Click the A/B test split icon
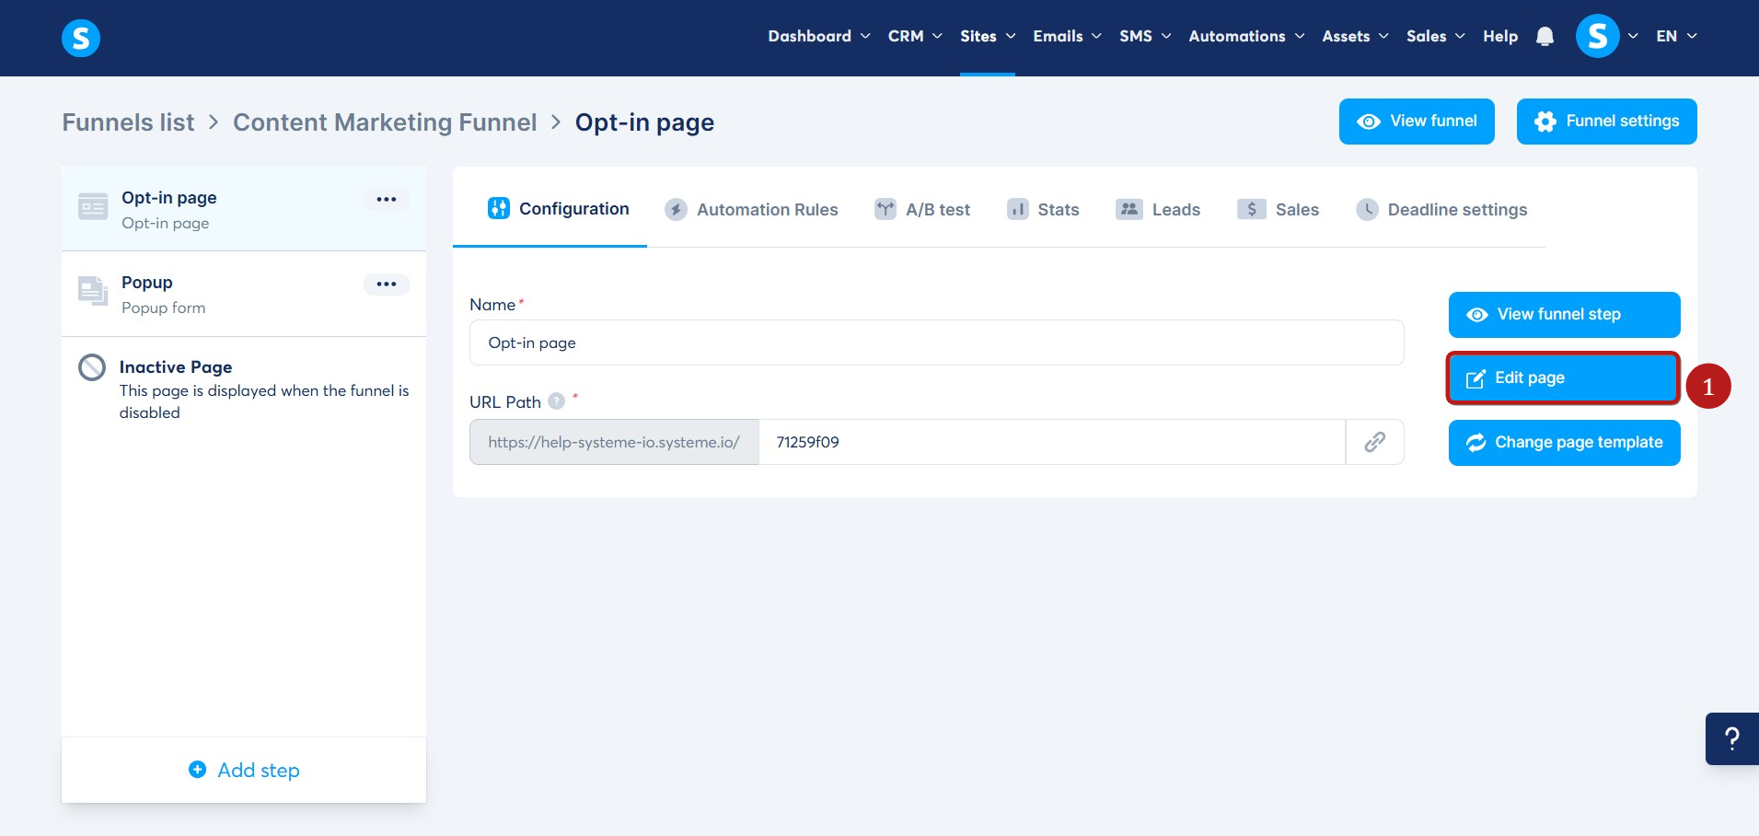1759x836 pixels. [x=885, y=209]
